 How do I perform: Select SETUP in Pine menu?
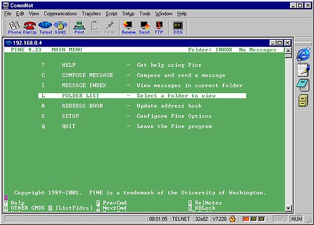point(126,116)
